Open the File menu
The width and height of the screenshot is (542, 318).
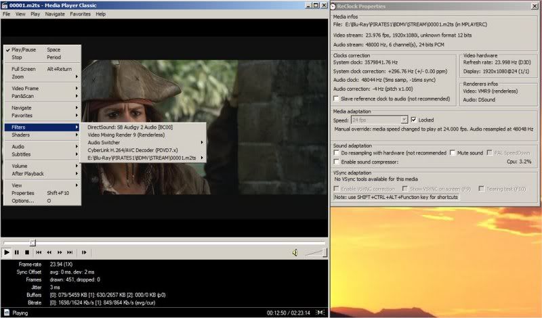6,14
